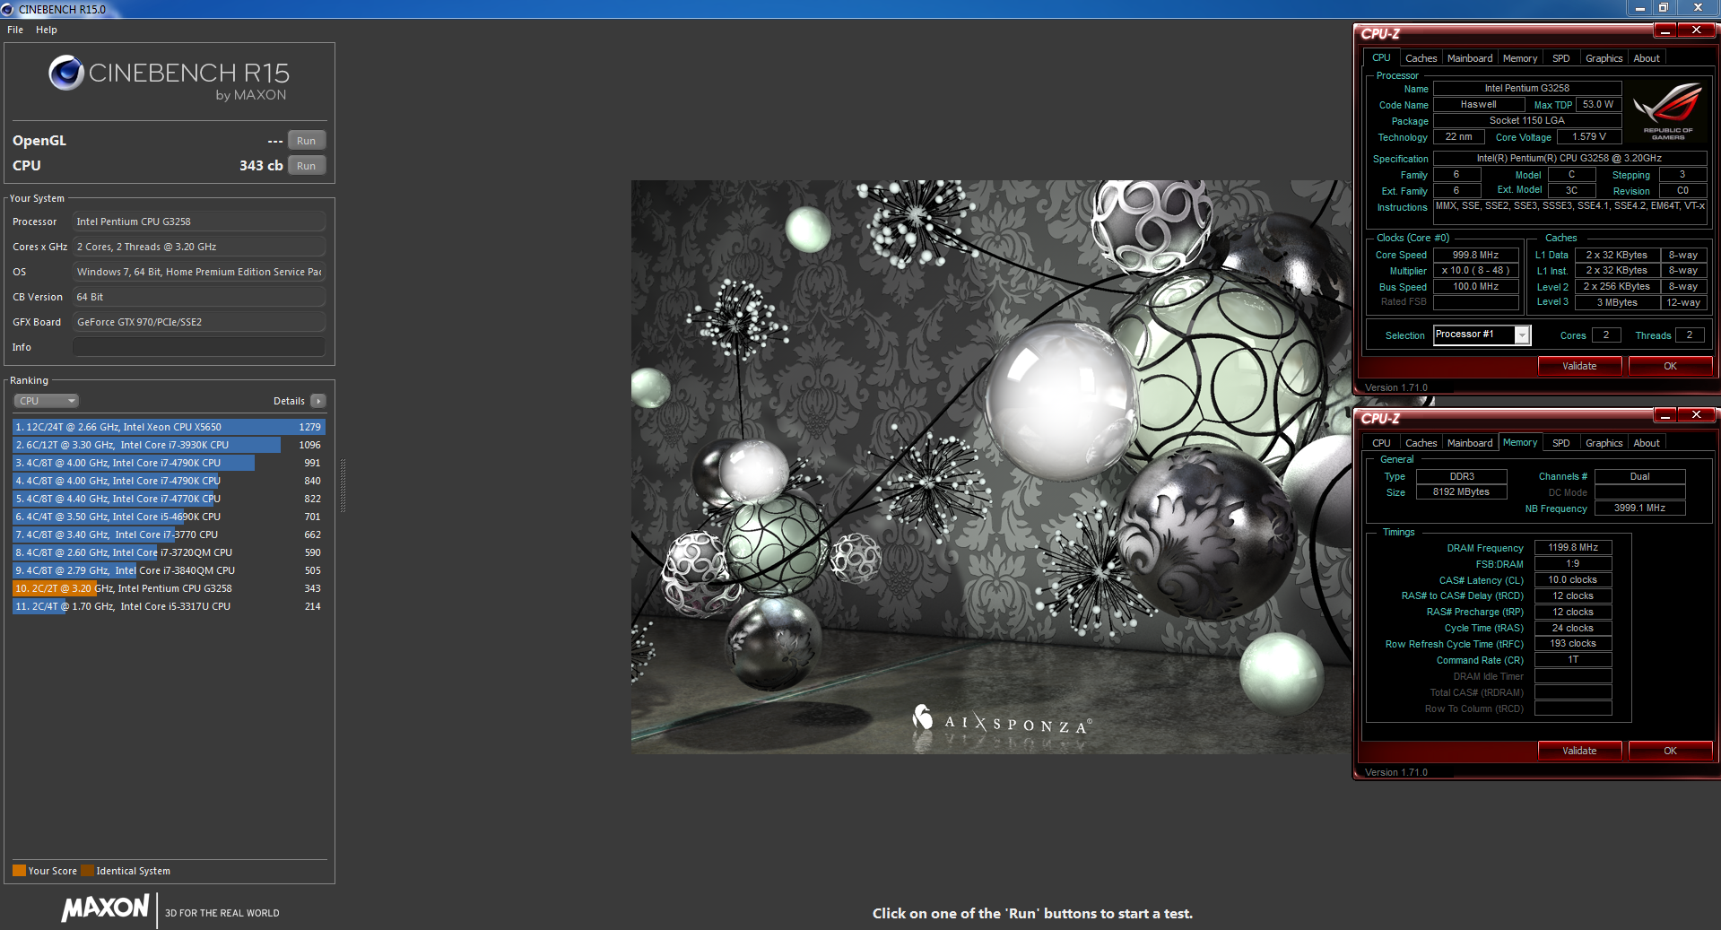Select ranking row Intel Xeon CPU X5650
The height and width of the screenshot is (930, 1721).
(x=169, y=427)
